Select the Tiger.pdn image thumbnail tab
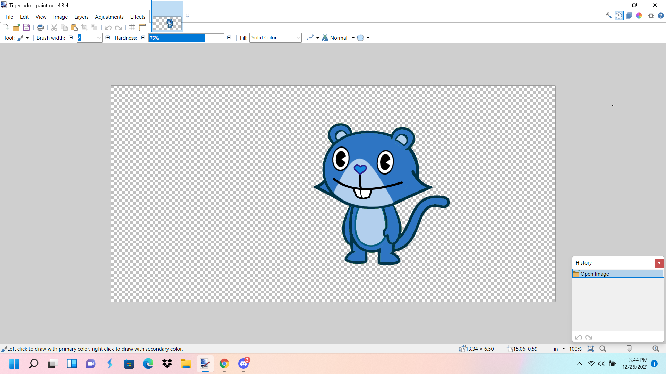666x374 pixels. click(x=167, y=16)
